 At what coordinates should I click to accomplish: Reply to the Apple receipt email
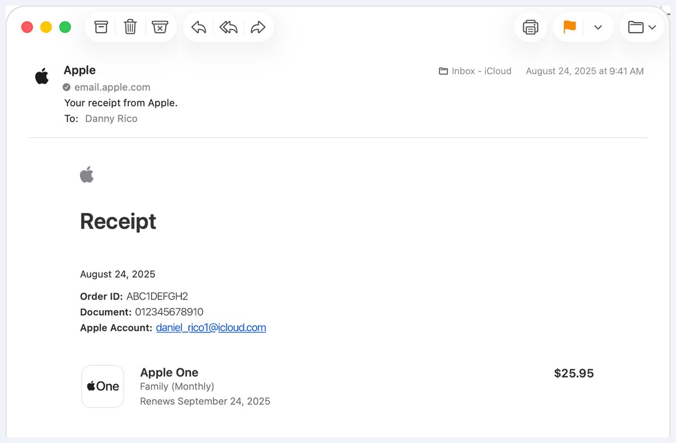click(x=199, y=27)
